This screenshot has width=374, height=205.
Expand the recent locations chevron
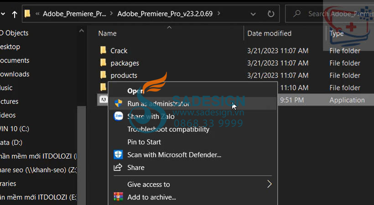click(3, 14)
